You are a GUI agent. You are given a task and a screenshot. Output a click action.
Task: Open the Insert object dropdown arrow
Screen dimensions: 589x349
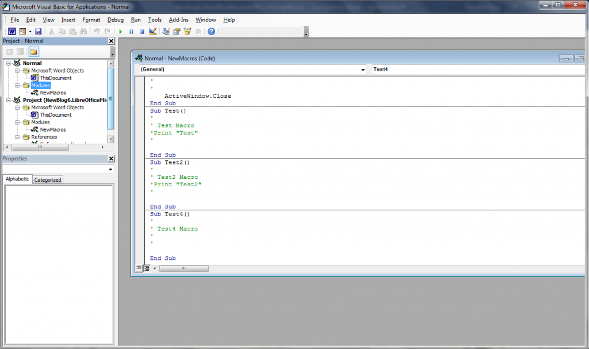[30, 31]
